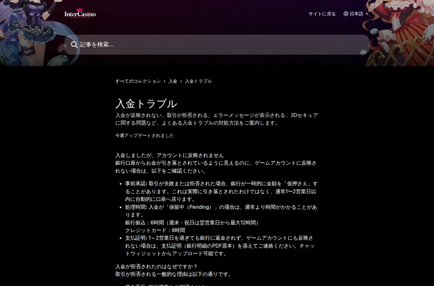Click the 今週アップデートされました text
The height and width of the screenshot is (286, 434).
coord(145,135)
